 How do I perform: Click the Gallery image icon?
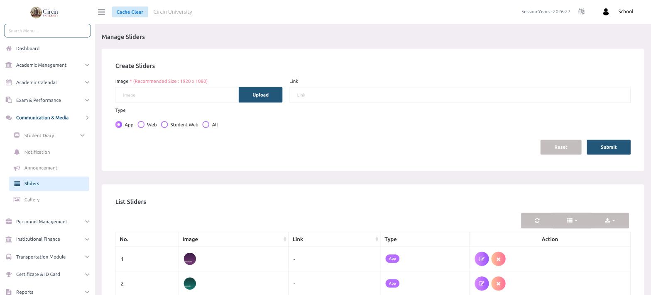click(17, 200)
